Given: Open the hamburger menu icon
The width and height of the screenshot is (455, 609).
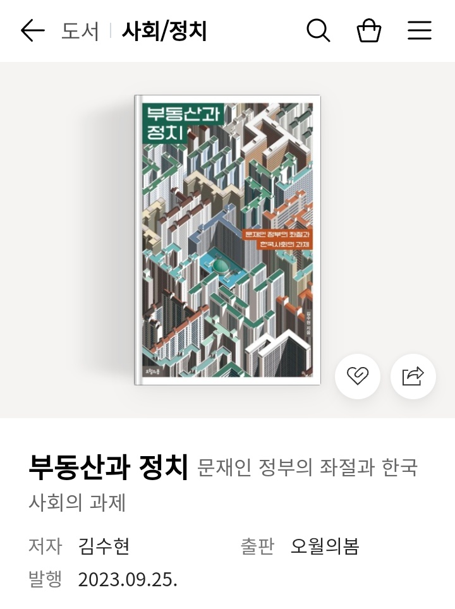Looking at the screenshot, I should pos(419,30).
